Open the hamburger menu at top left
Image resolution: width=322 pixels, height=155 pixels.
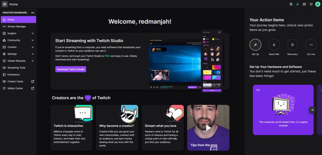(x=4, y=4)
